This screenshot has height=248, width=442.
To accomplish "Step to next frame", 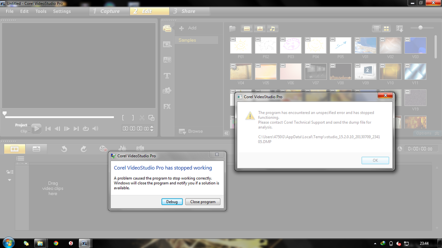I will coord(67,128).
